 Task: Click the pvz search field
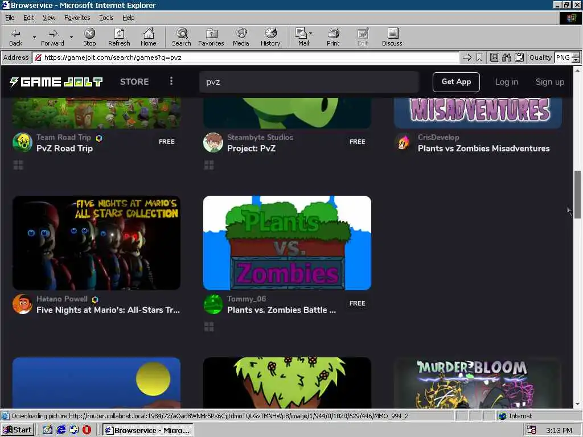(x=309, y=82)
